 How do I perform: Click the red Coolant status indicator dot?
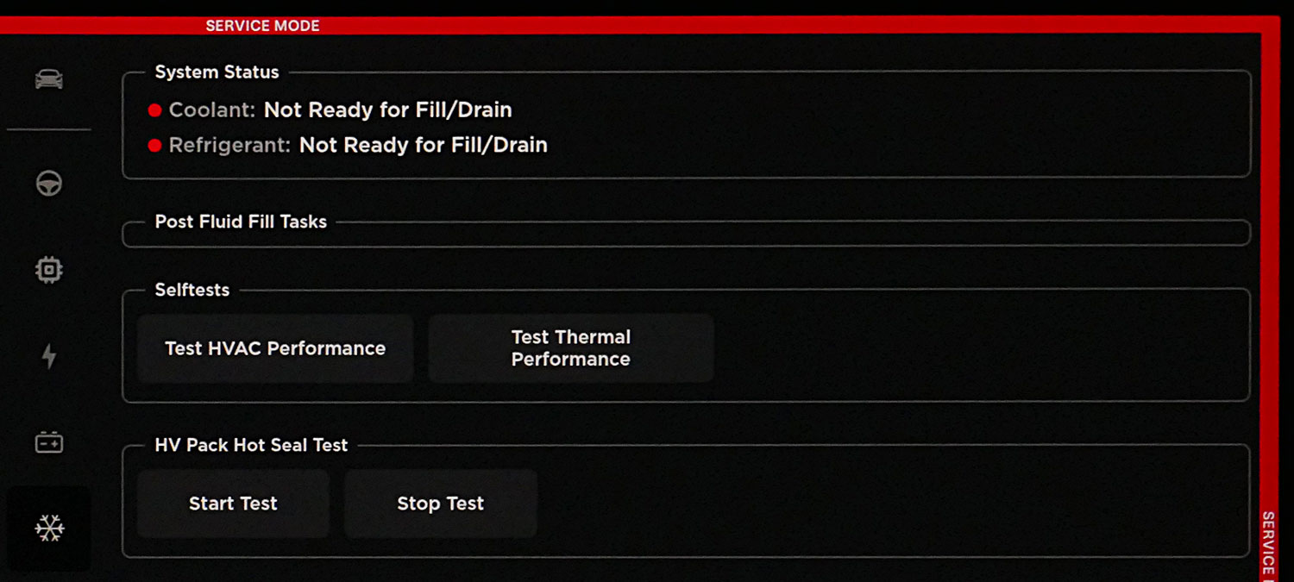point(154,110)
